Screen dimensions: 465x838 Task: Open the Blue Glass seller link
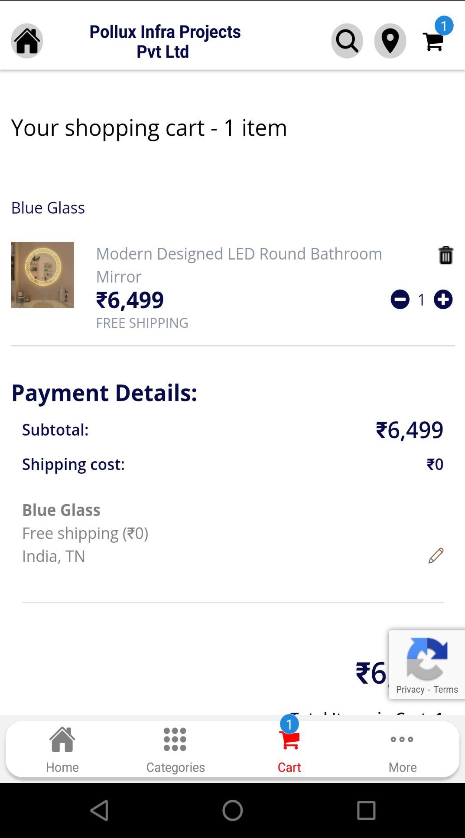click(x=48, y=208)
